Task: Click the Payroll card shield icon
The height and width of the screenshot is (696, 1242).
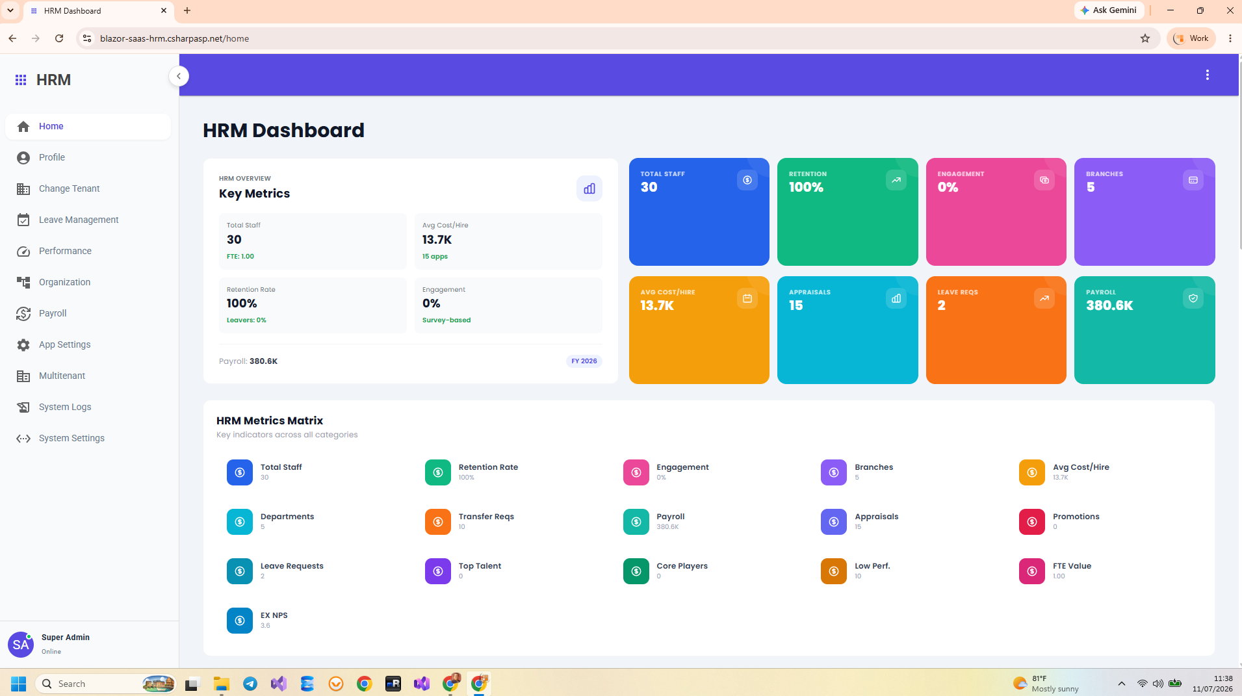Action: 1193,298
